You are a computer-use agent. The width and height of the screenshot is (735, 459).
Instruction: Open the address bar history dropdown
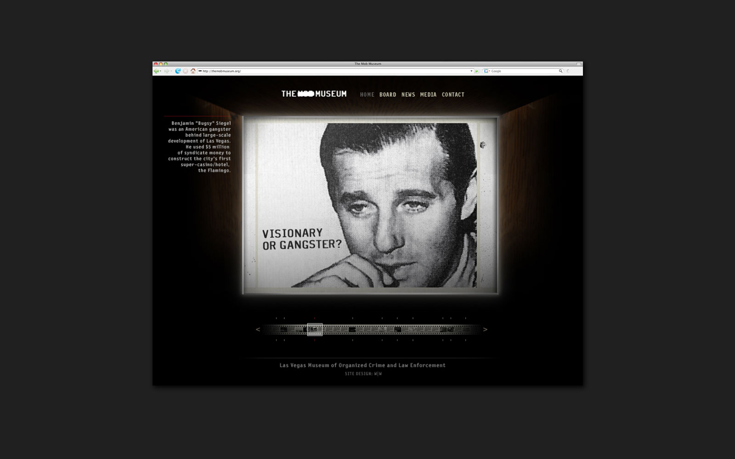coord(471,71)
